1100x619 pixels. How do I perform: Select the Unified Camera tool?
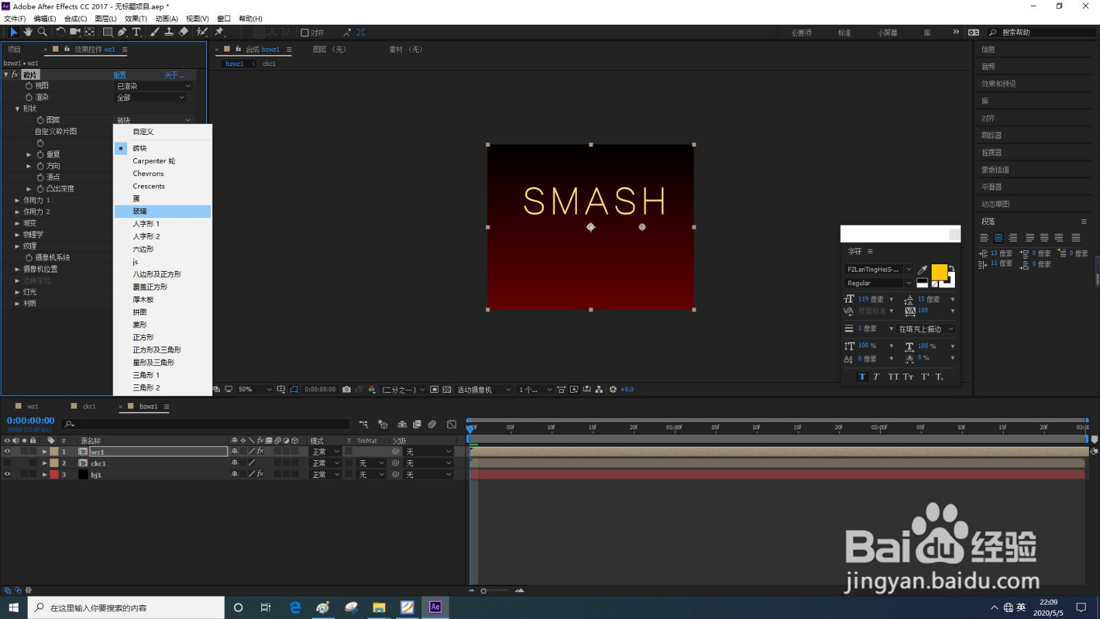[75, 32]
